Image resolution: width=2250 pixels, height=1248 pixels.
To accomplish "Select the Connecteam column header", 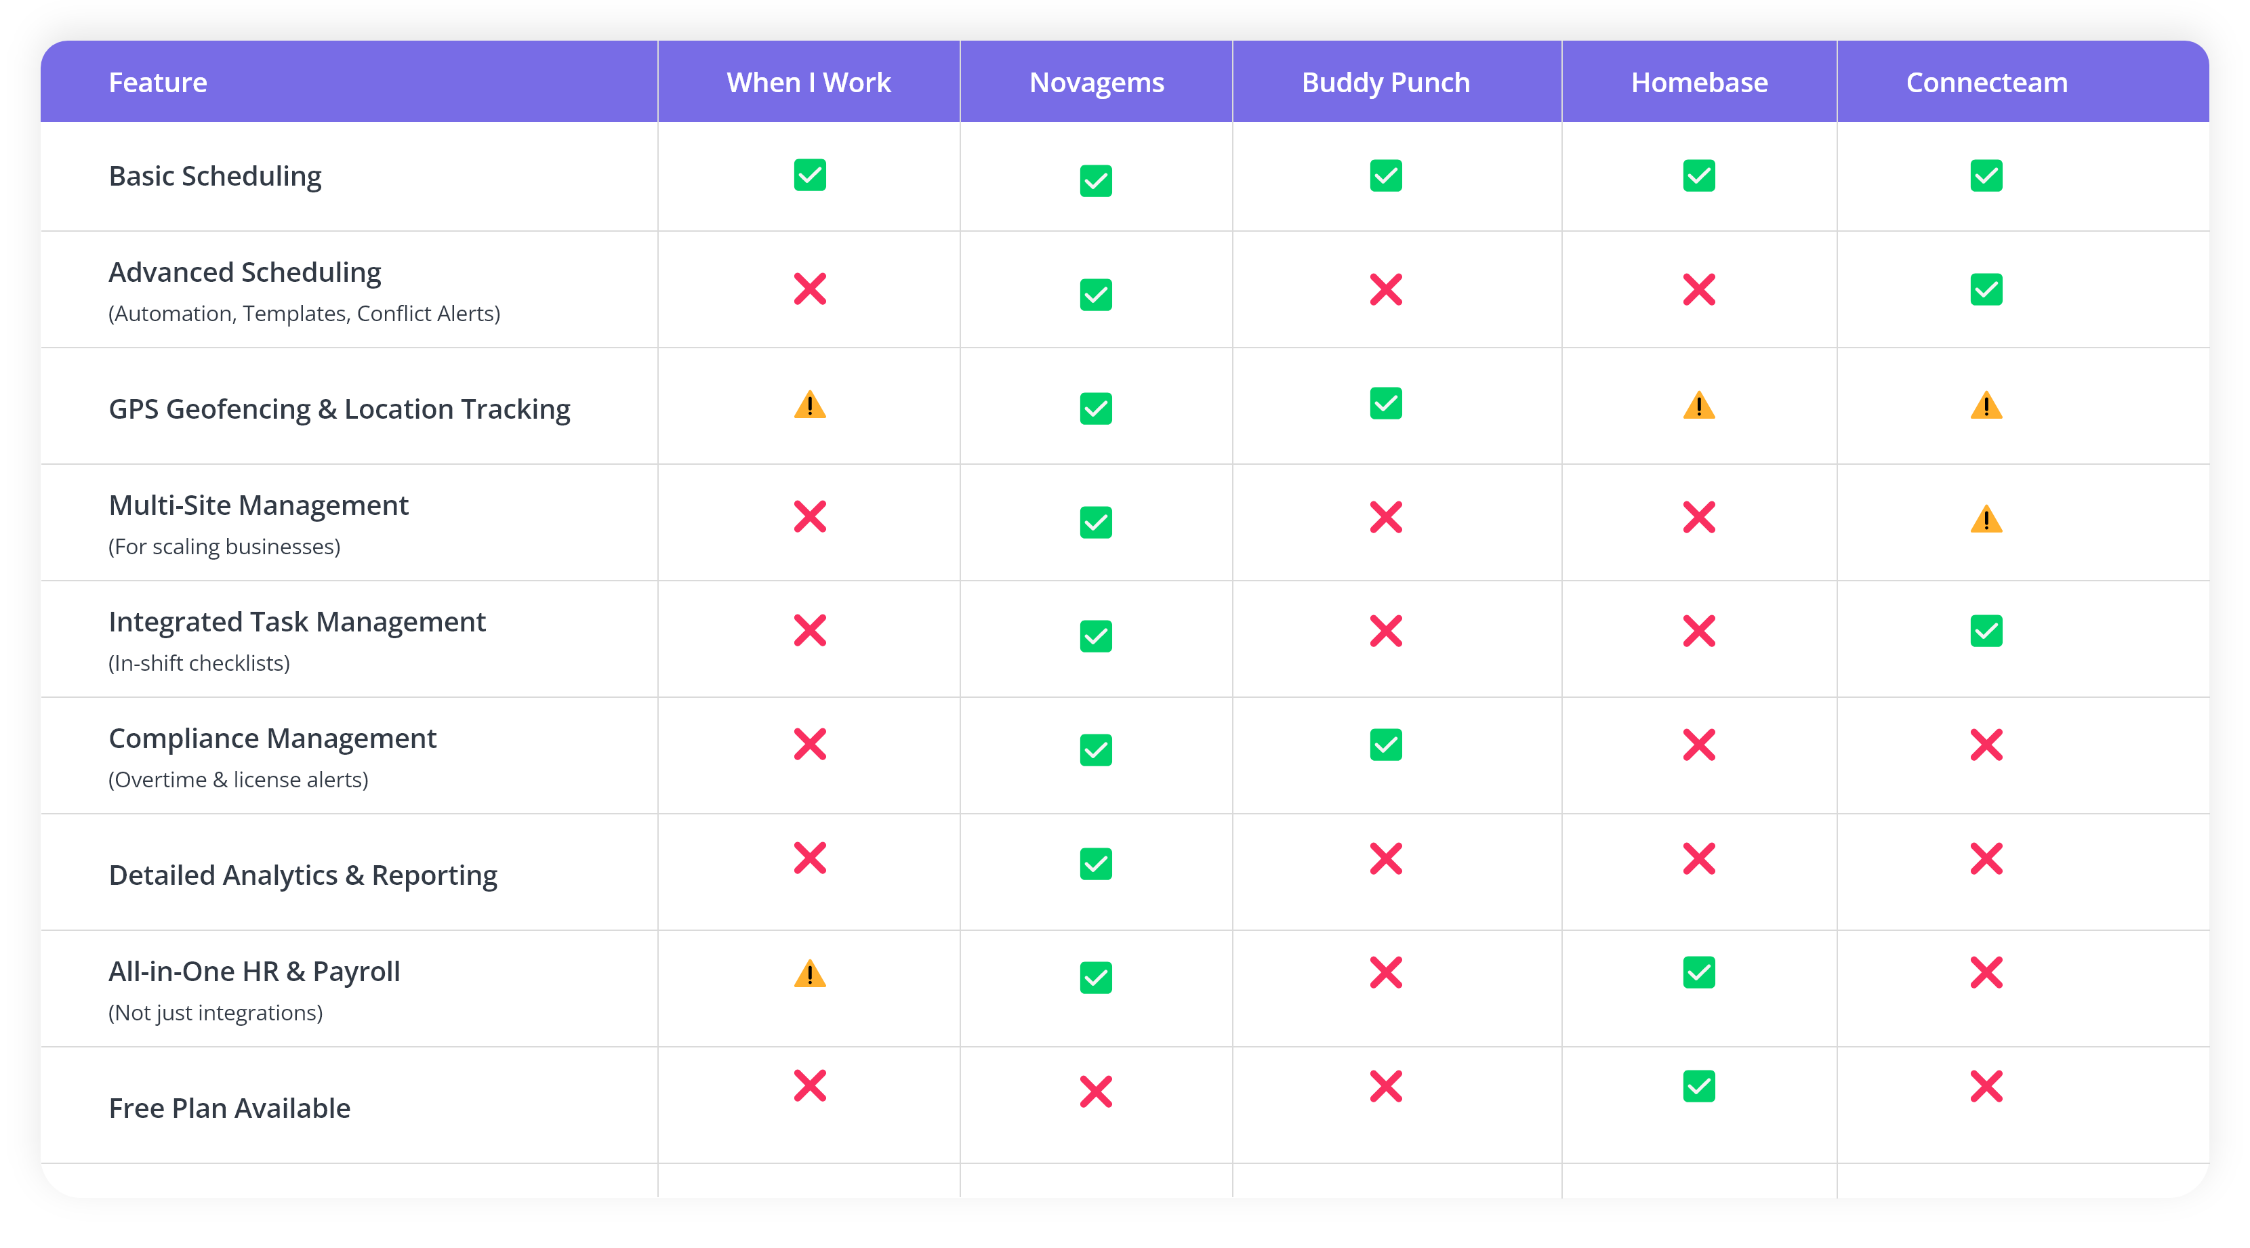I will 1986,81.
